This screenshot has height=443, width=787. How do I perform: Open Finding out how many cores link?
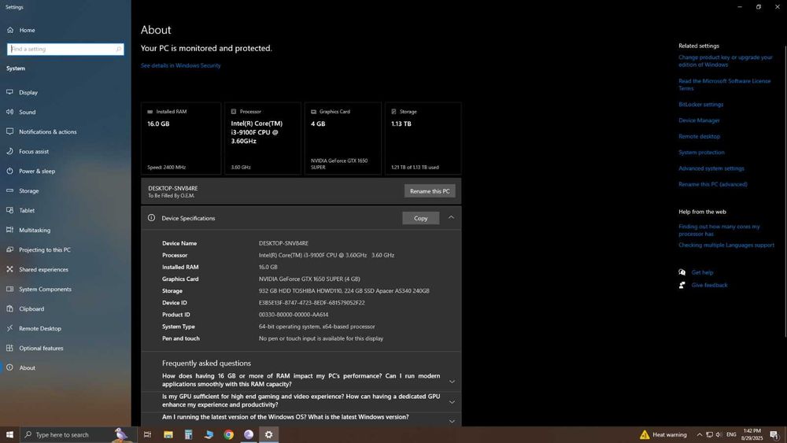(x=719, y=231)
